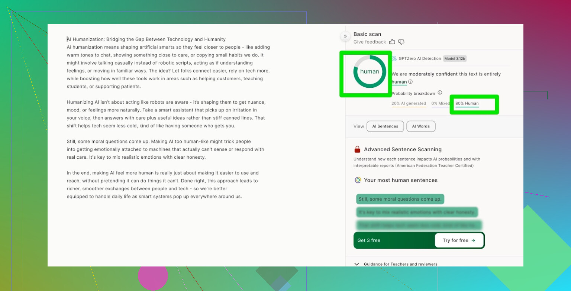Screen dimensions: 571x291
Task: Expand Guidance for Teachers and reviewers
Action: [x=357, y=264]
